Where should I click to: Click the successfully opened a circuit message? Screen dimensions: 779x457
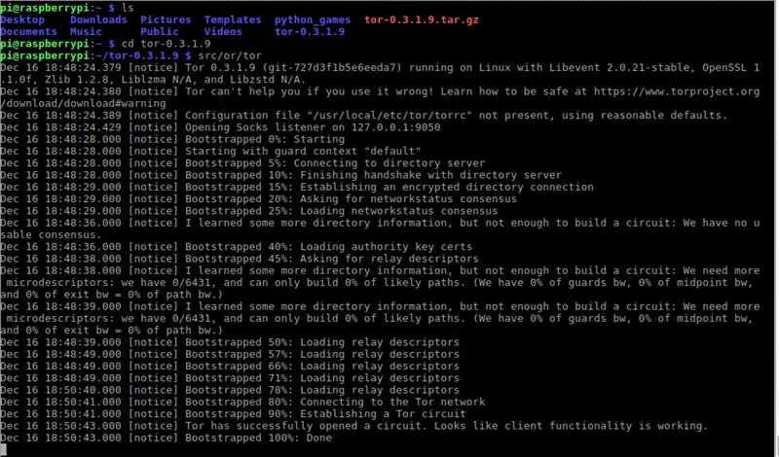[446, 426]
